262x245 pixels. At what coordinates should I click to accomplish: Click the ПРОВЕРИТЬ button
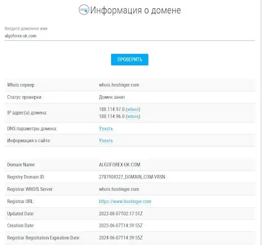pos(129,59)
